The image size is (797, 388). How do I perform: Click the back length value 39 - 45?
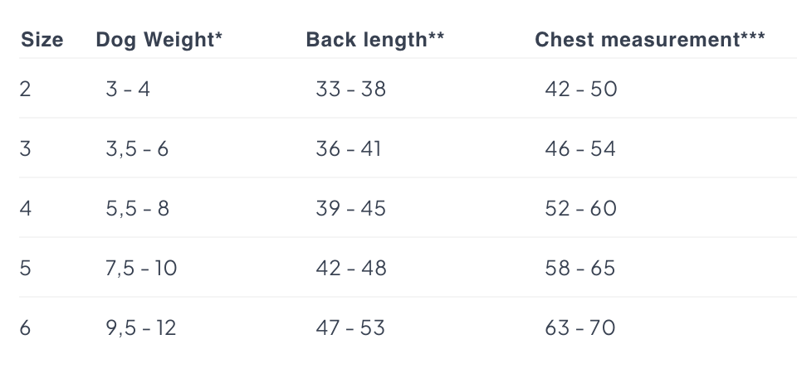click(x=350, y=209)
